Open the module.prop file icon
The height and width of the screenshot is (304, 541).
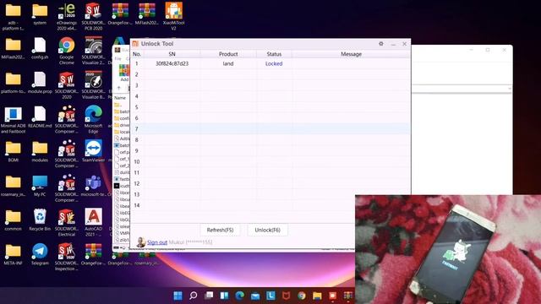40,83
